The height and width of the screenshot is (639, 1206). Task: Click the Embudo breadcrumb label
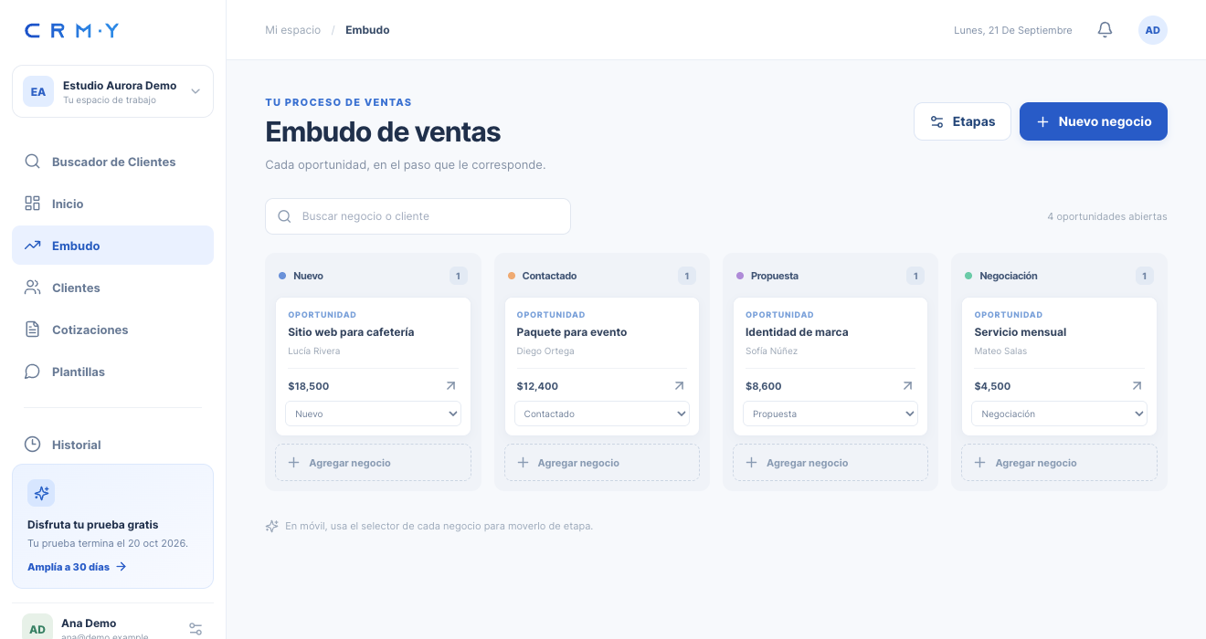[x=367, y=30]
